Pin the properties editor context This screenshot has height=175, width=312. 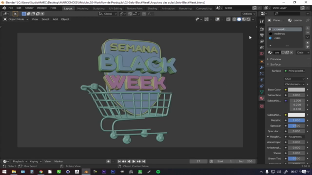pos(308,20)
